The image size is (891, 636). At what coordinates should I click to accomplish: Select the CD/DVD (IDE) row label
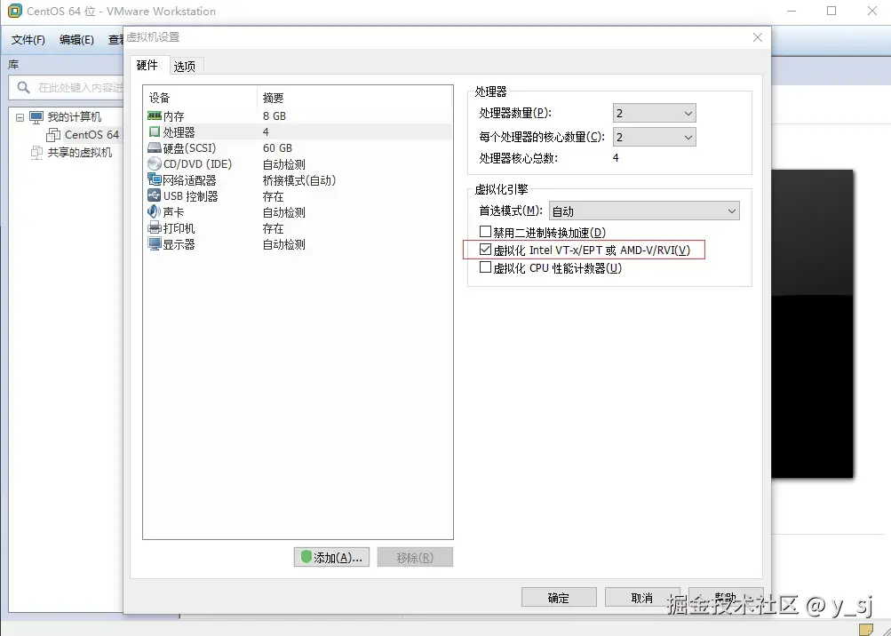click(x=198, y=164)
